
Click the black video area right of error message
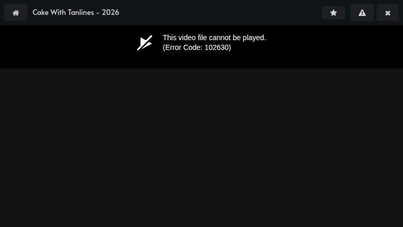pyautogui.click(x=334, y=46)
